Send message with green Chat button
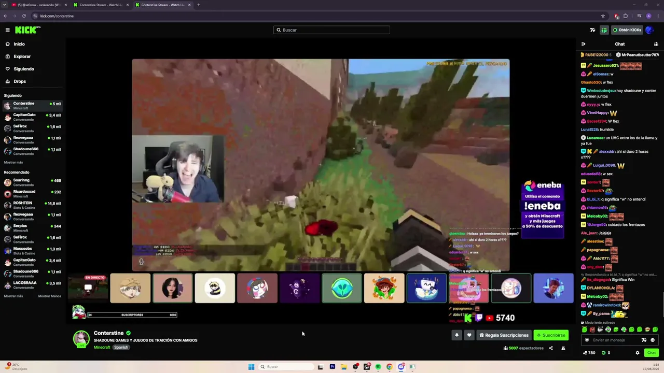The width and height of the screenshot is (664, 373). [x=652, y=353]
